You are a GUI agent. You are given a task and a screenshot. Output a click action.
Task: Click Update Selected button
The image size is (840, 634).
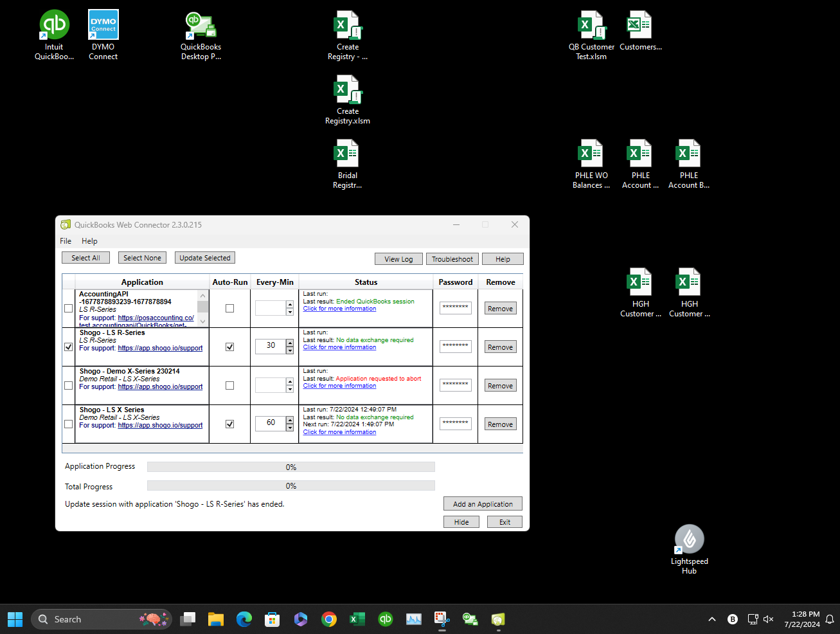click(204, 258)
